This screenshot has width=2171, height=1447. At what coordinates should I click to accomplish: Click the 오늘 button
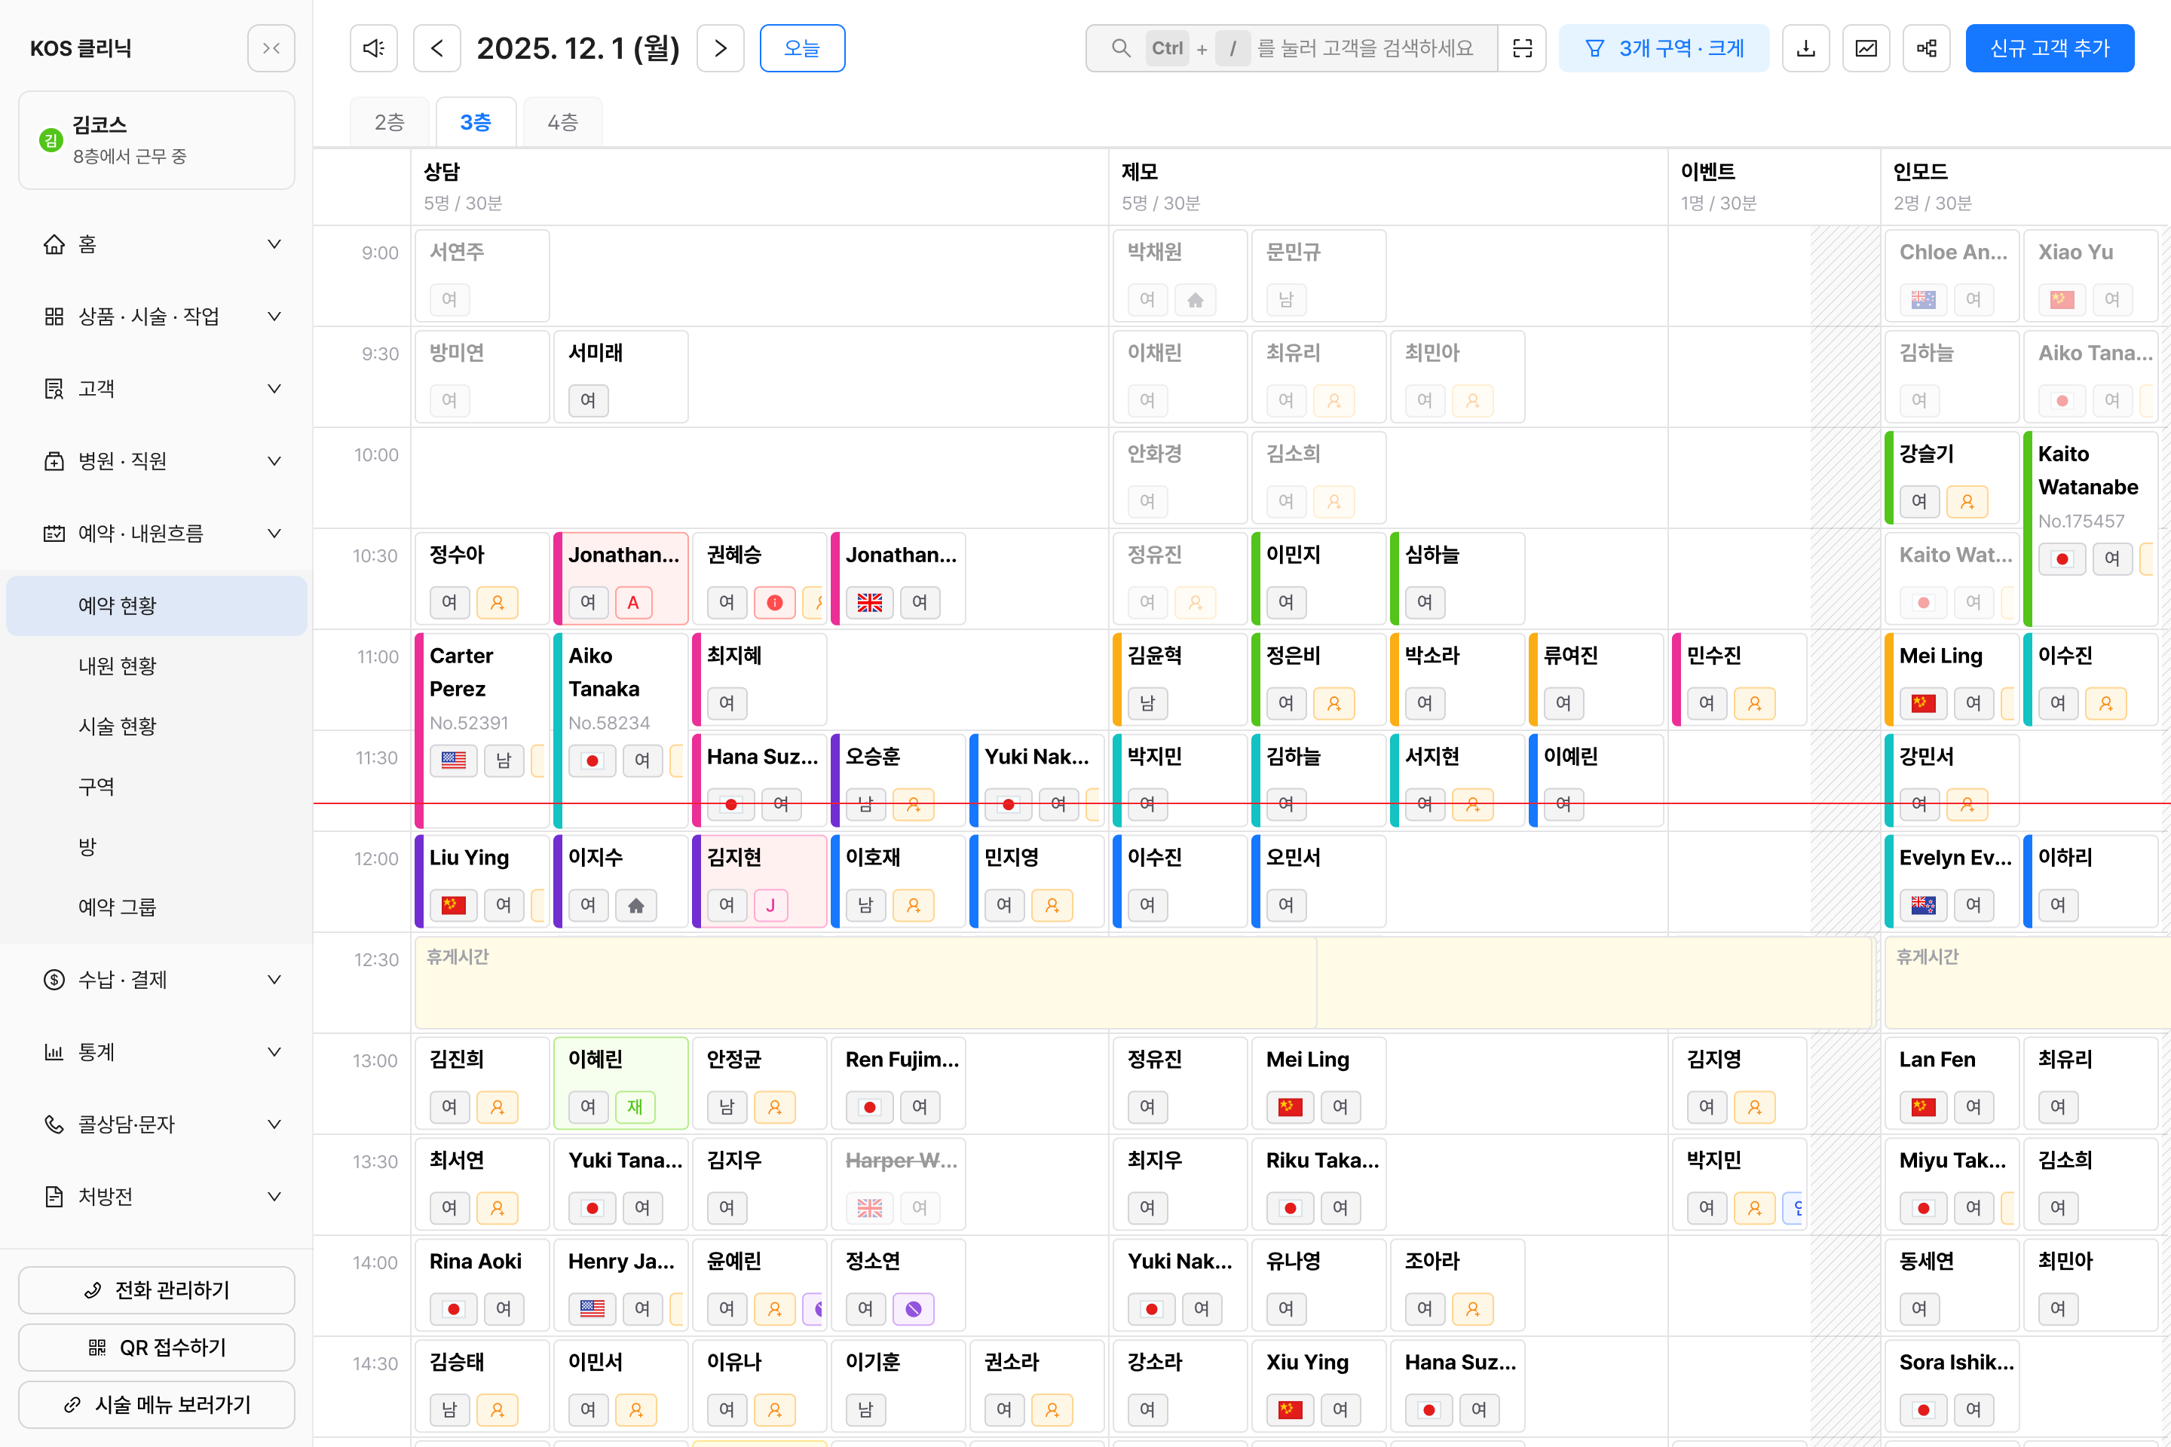coord(801,48)
